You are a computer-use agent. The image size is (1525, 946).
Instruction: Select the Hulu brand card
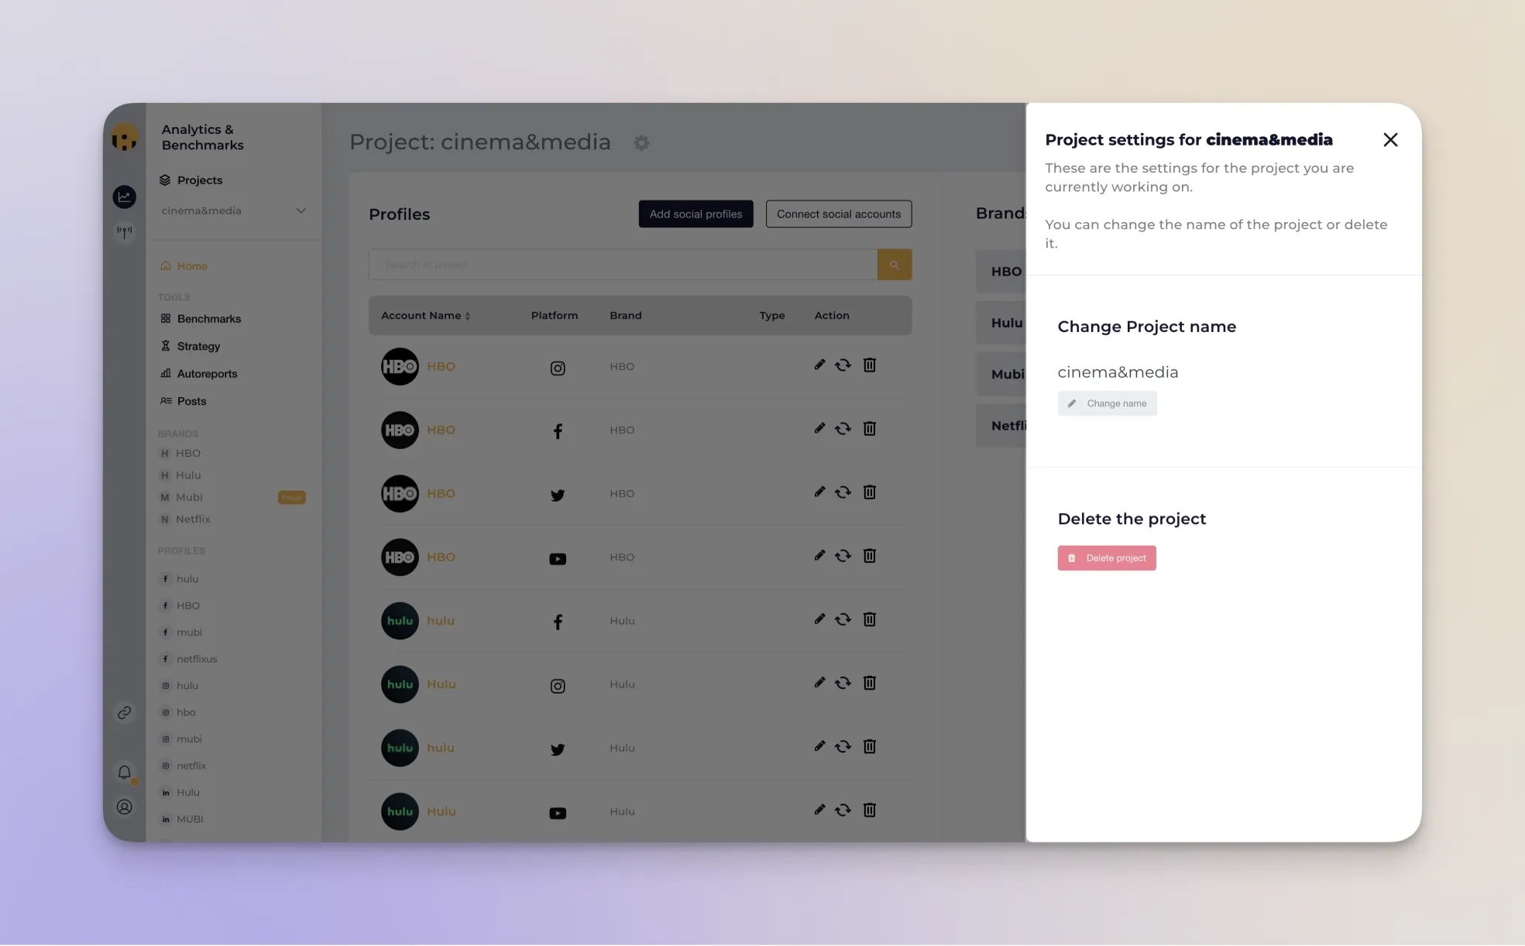click(1001, 323)
